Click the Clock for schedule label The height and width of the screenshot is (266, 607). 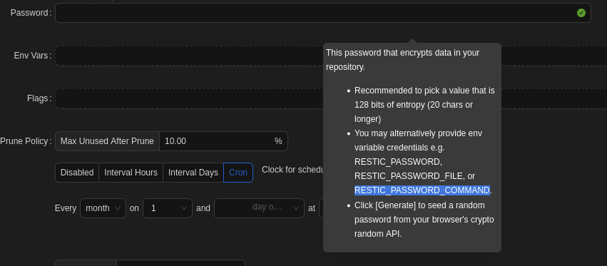[292, 170]
